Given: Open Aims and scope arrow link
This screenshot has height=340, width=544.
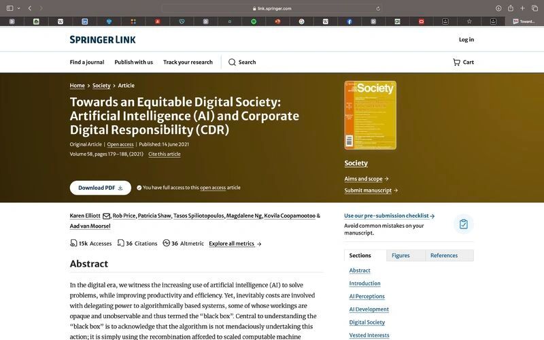Looking at the screenshot, I should coord(366,179).
